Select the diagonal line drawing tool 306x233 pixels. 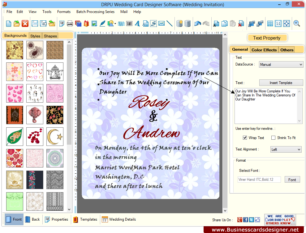click(170, 23)
